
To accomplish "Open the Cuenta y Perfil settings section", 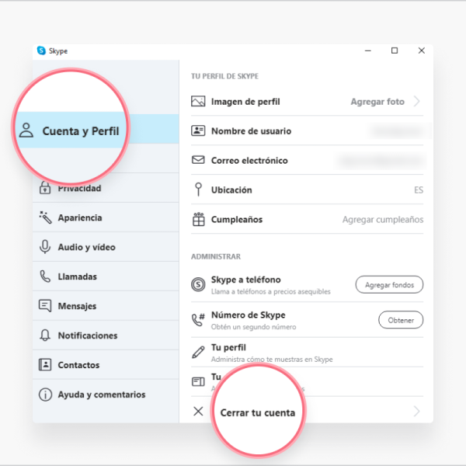I will pyautogui.click(x=98, y=130).
